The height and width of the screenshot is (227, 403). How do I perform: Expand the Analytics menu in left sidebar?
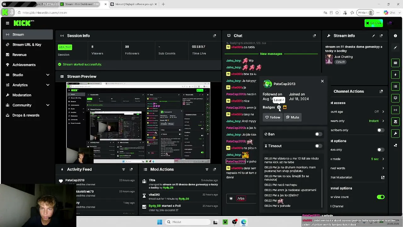(48, 85)
